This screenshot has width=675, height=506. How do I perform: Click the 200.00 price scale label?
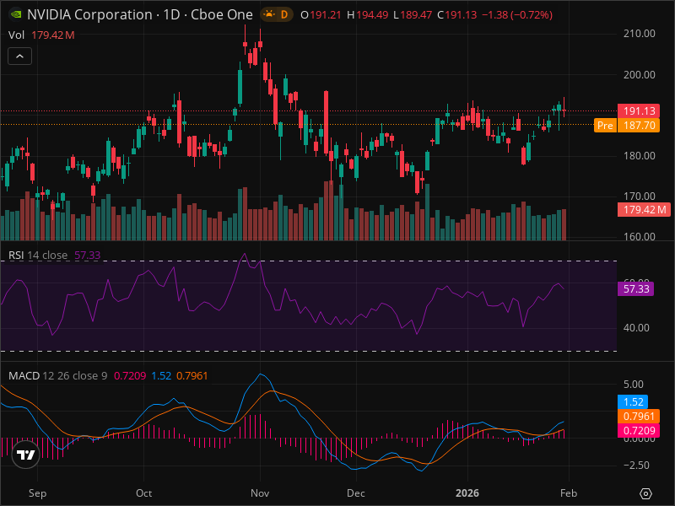[640, 75]
